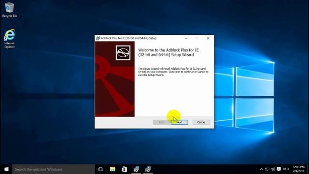Open the taskbar clock and date
Viewport: 309px width, 174px height.
298,169
